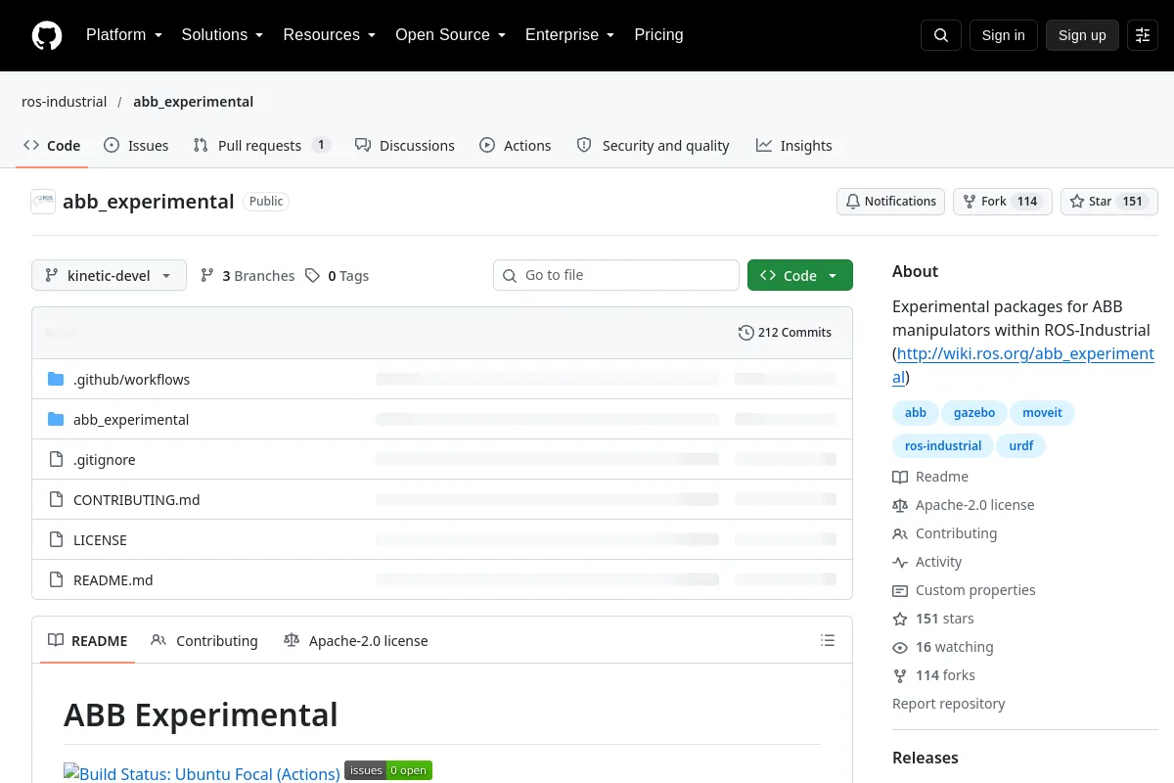Screen dimensions: 1174x783
Task: Open Readme link in About sidebar
Action: pyautogui.click(x=930, y=477)
